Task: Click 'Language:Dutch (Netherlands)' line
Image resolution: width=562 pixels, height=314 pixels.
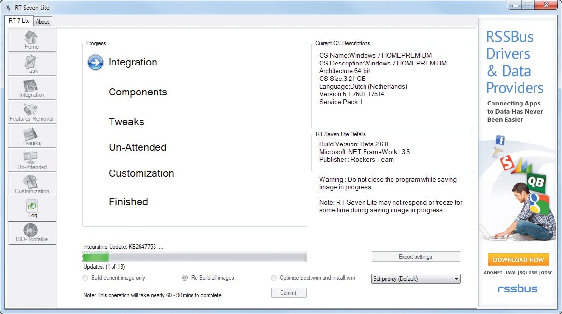Action: pos(363,87)
